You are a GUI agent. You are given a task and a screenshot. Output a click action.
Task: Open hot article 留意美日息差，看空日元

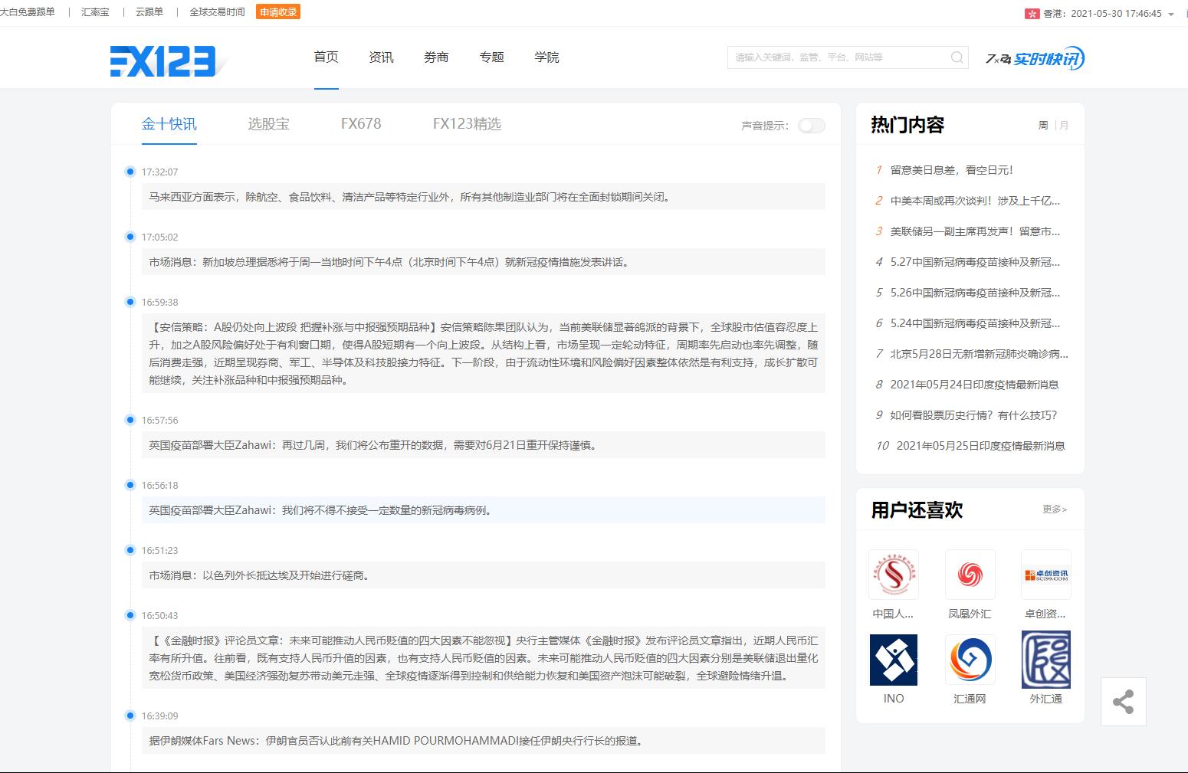(x=951, y=170)
